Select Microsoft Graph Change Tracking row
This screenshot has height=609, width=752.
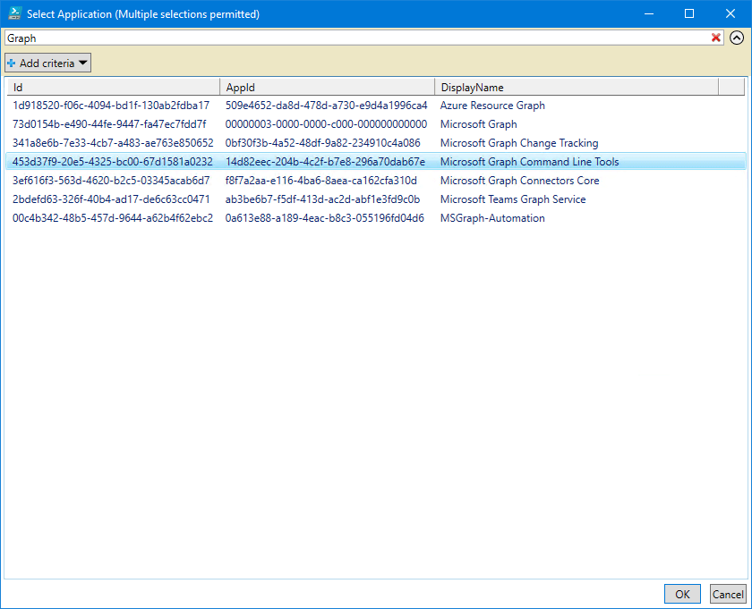519,143
